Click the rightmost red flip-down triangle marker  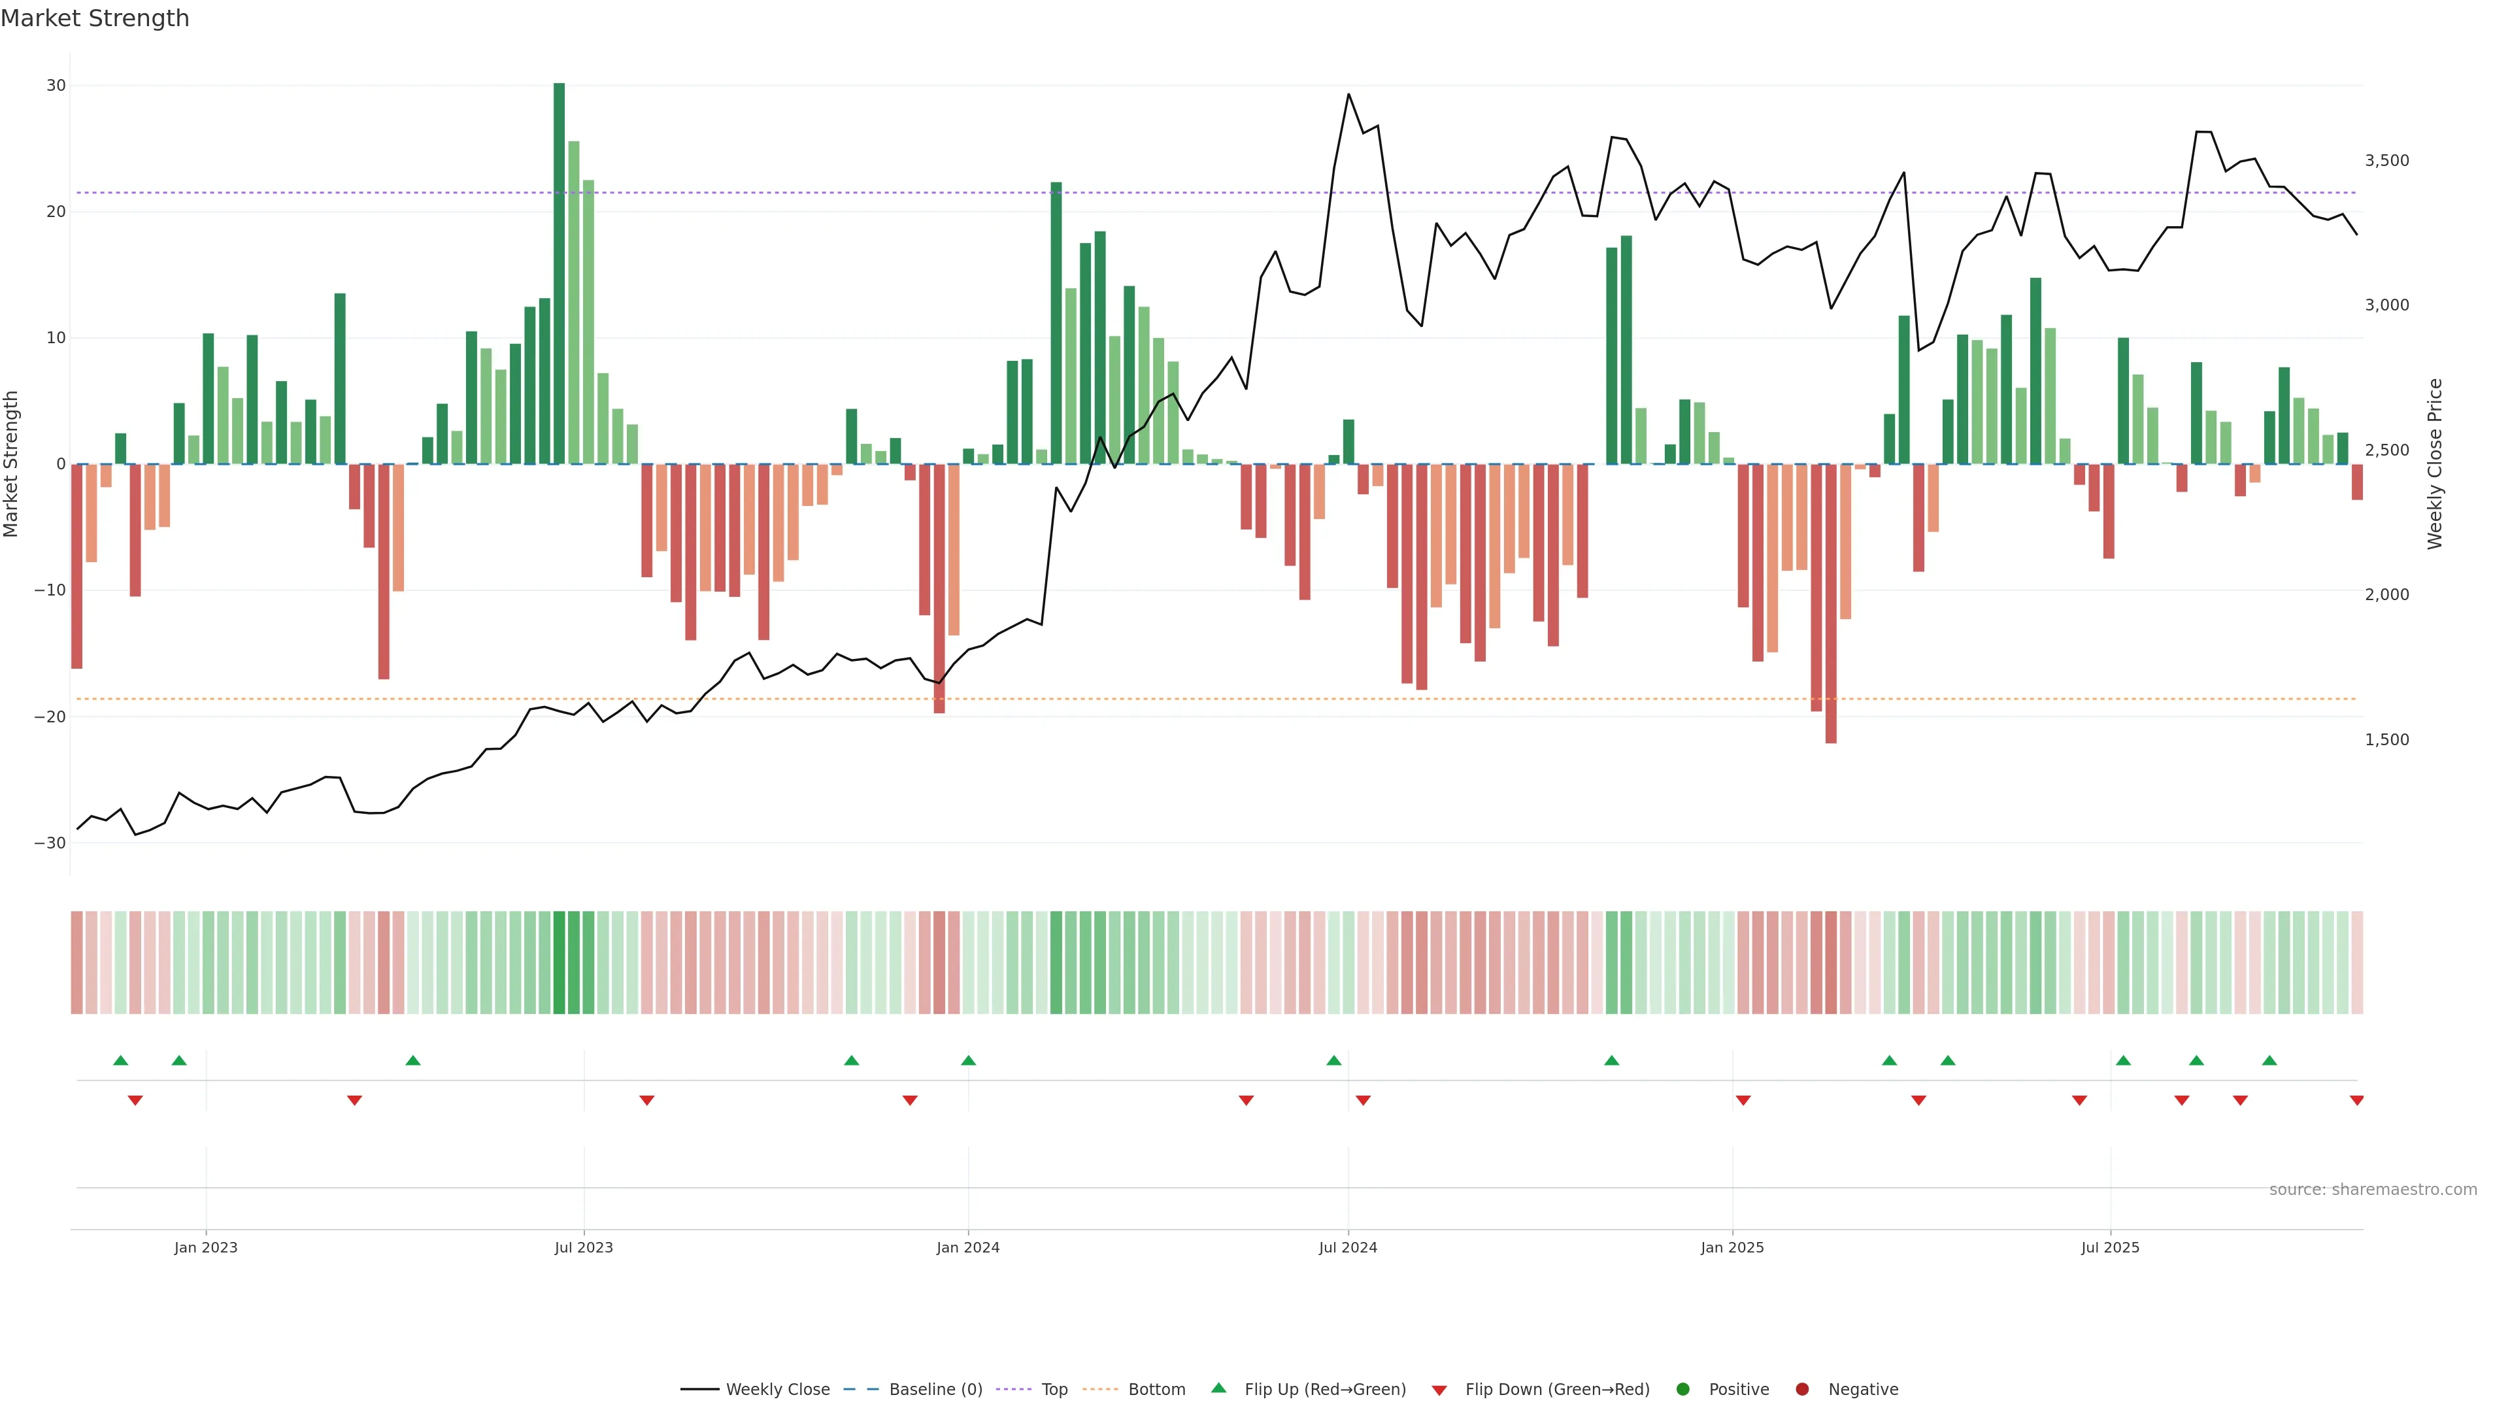coord(2356,1100)
